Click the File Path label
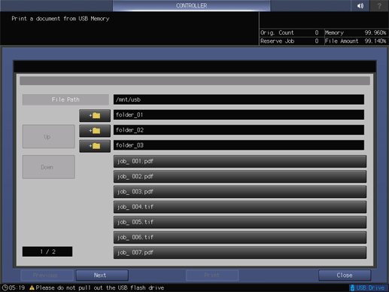This screenshot has height=292, width=389. (65, 99)
